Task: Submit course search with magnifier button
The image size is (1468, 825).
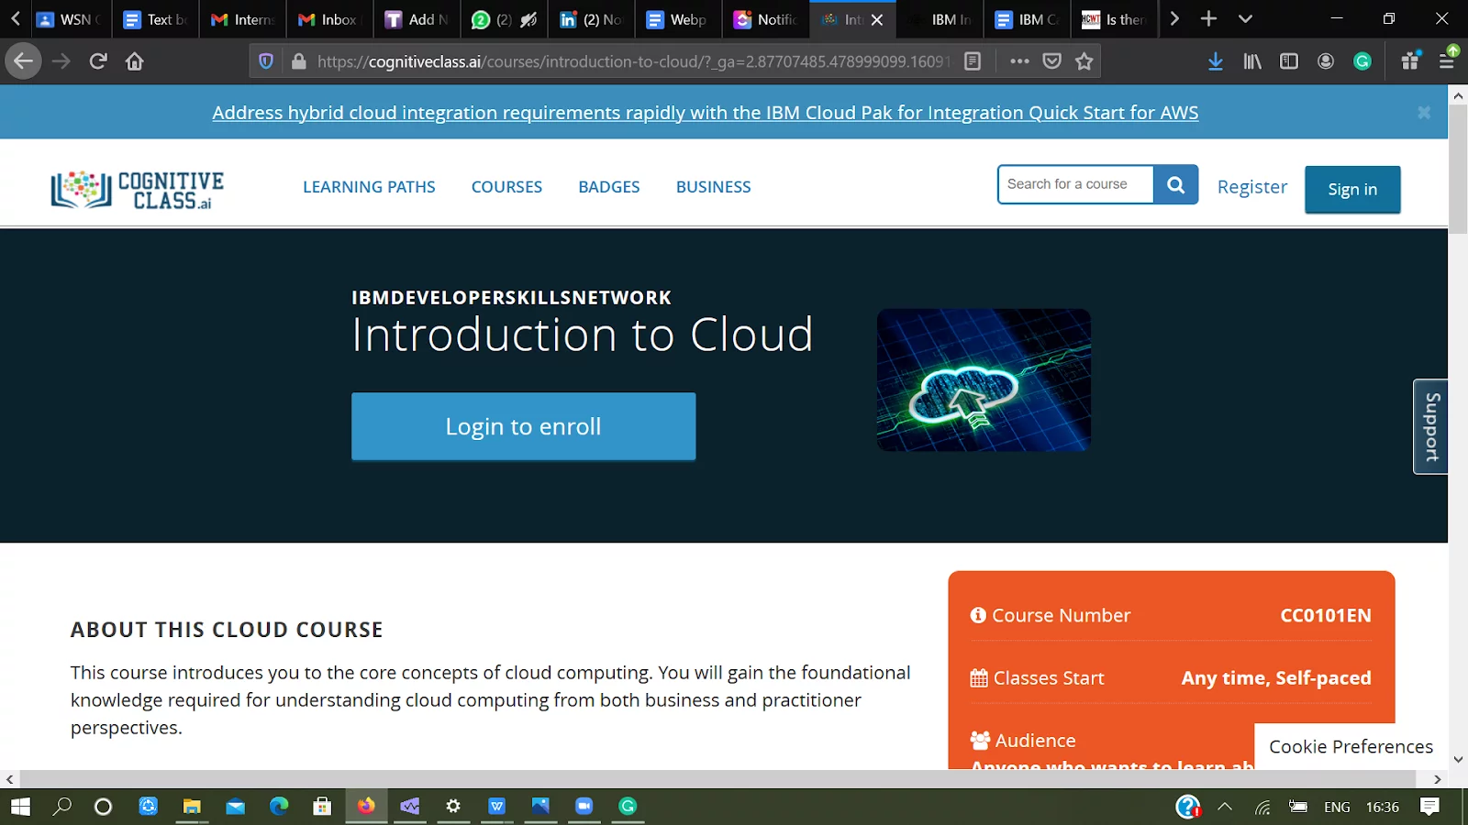Action: pos(1176,184)
